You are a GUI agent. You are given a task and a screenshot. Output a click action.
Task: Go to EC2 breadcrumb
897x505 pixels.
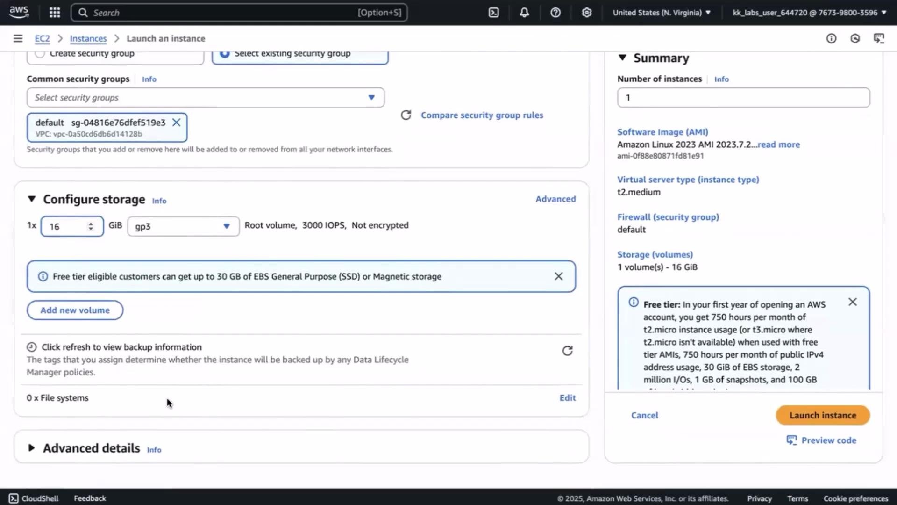point(42,38)
